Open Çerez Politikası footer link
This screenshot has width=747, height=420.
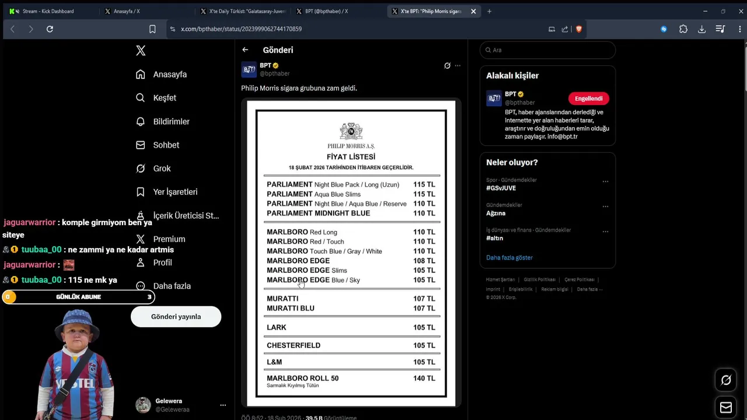tap(579, 280)
